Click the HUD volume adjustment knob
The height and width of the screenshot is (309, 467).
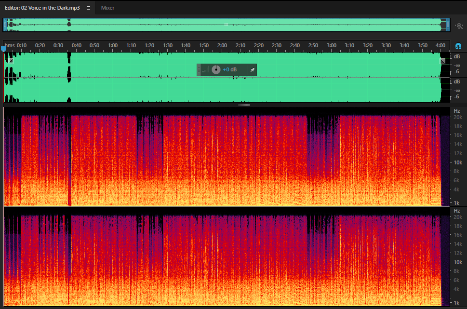(216, 70)
